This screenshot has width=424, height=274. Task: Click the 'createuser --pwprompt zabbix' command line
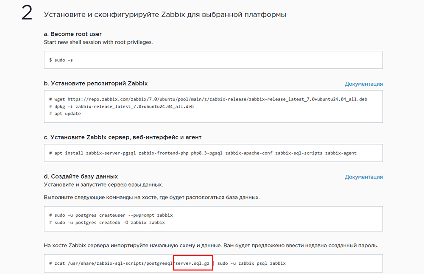click(111, 215)
